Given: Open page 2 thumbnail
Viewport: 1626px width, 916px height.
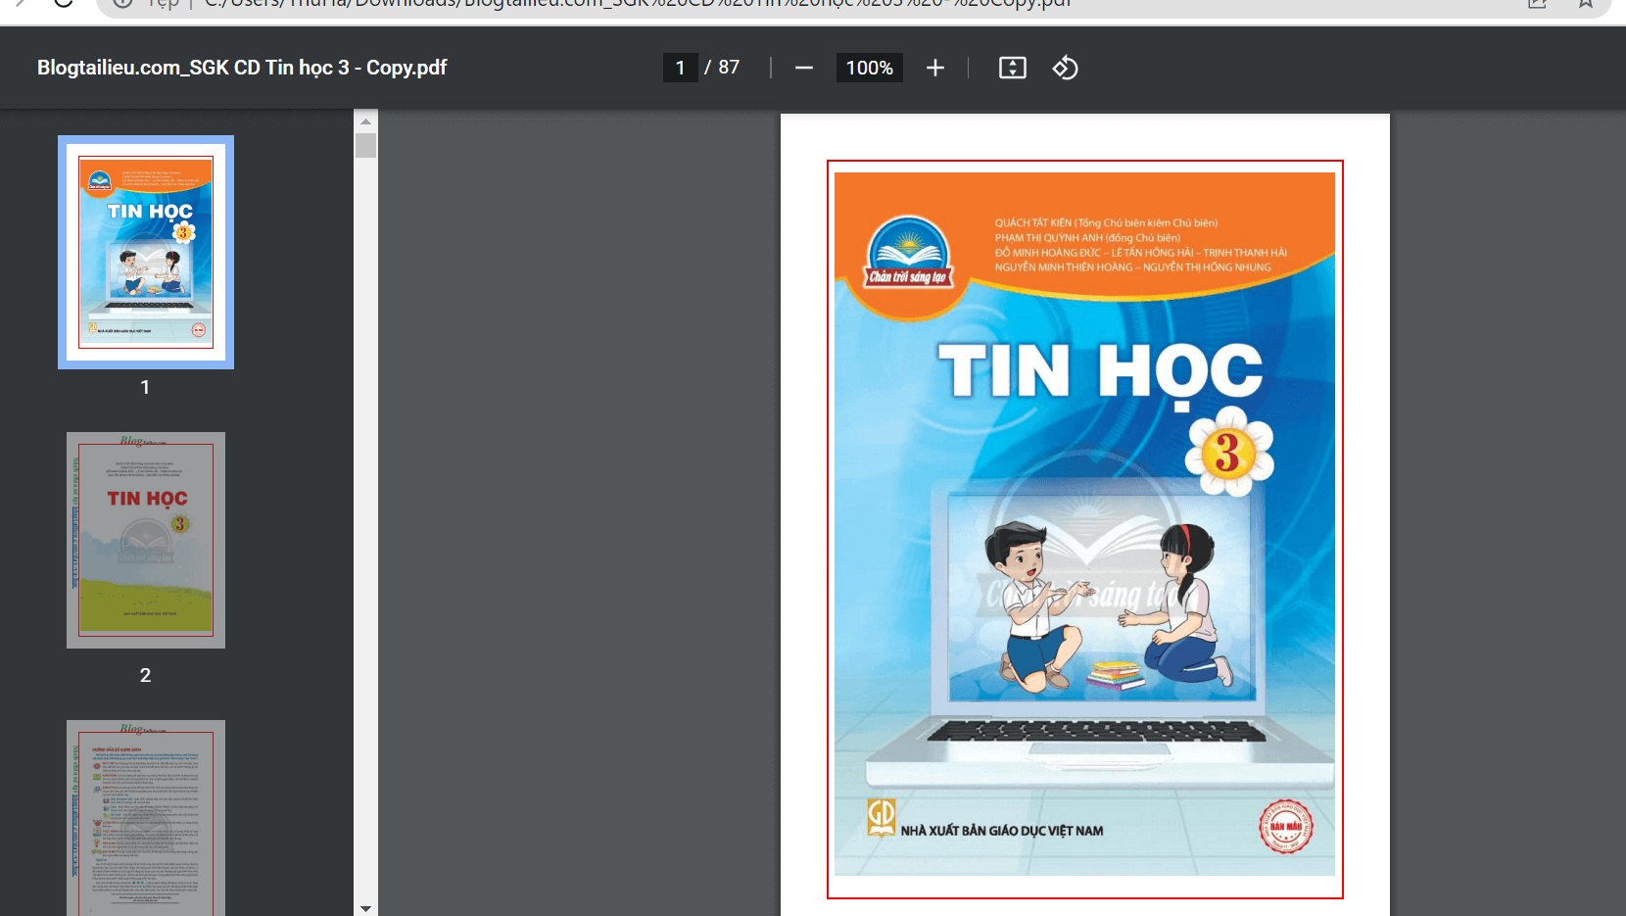Looking at the screenshot, I should click(x=146, y=540).
